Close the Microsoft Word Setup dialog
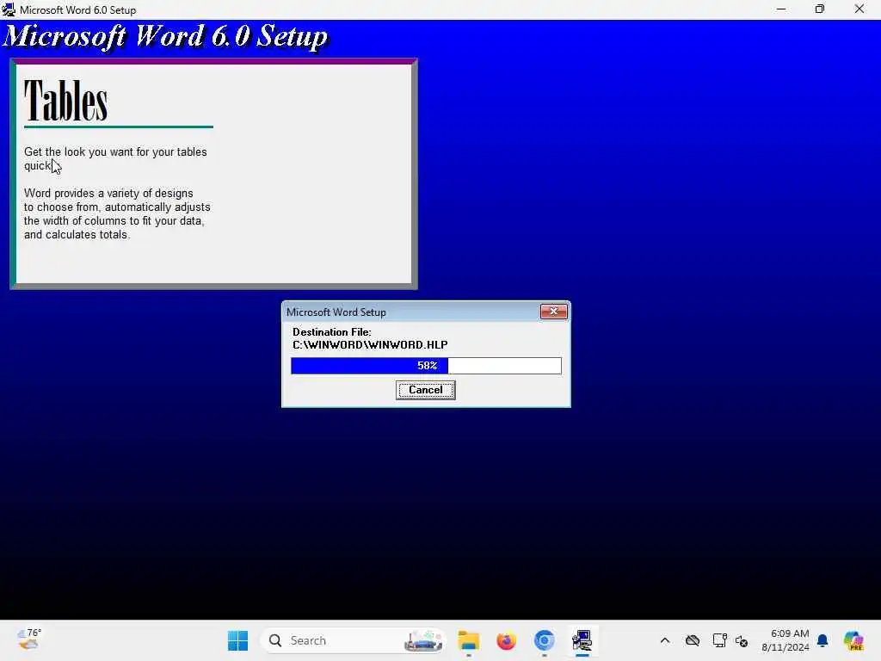The height and width of the screenshot is (661, 881). 553,312
